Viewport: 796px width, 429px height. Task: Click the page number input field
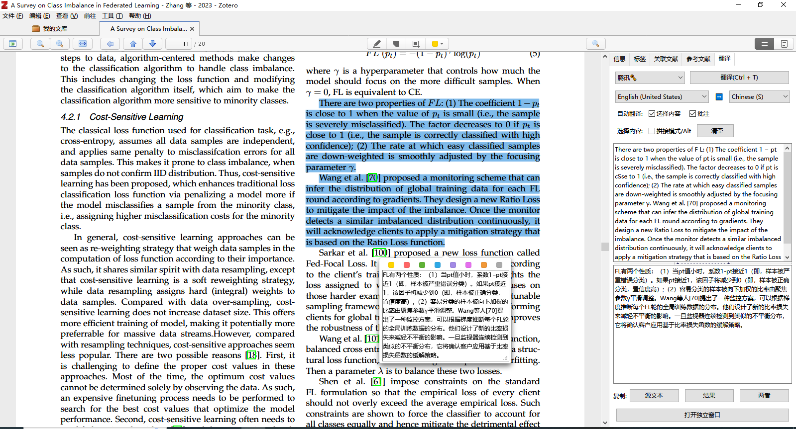click(179, 44)
